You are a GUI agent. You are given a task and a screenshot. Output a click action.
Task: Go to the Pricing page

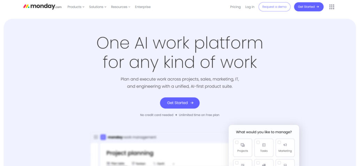pyautogui.click(x=235, y=7)
